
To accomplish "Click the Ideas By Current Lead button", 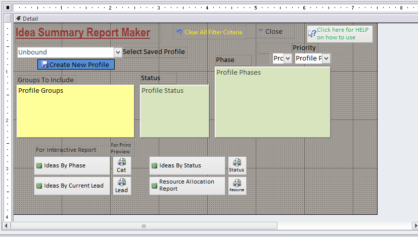I will tap(72, 186).
